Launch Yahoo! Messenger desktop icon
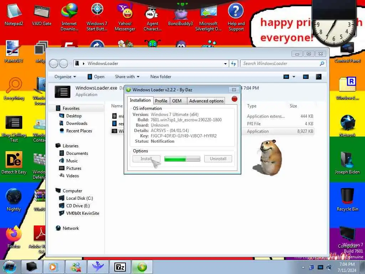Image resolution: width=365 pixels, height=274 pixels. (x=125, y=17)
